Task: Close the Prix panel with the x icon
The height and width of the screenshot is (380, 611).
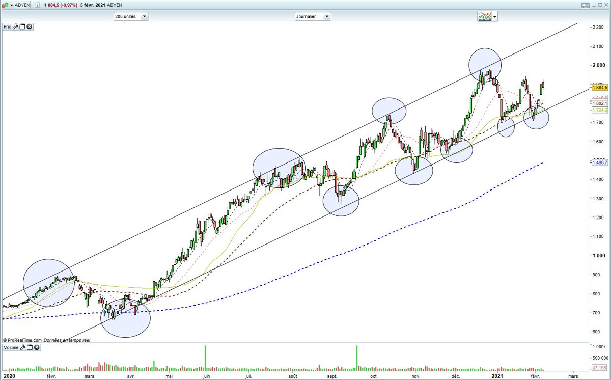Action: pyautogui.click(x=29, y=26)
